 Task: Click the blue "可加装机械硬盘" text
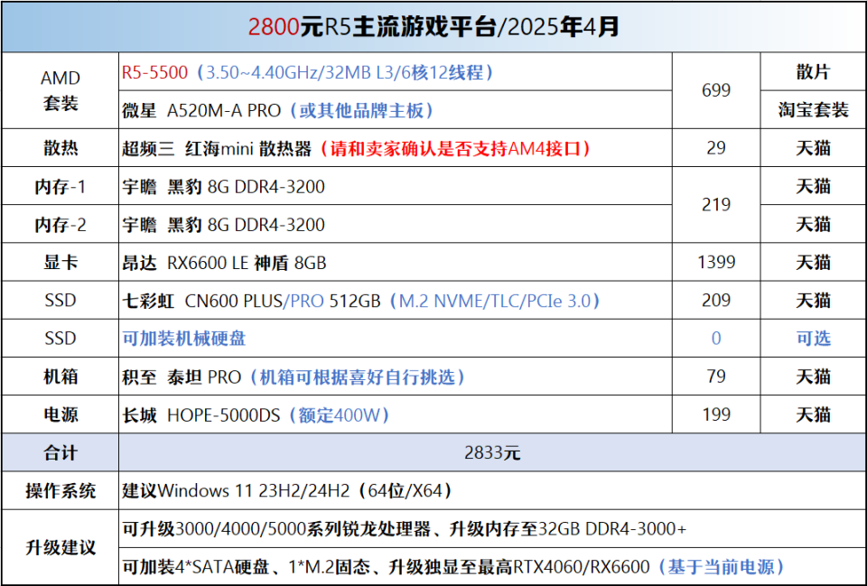(x=184, y=339)
